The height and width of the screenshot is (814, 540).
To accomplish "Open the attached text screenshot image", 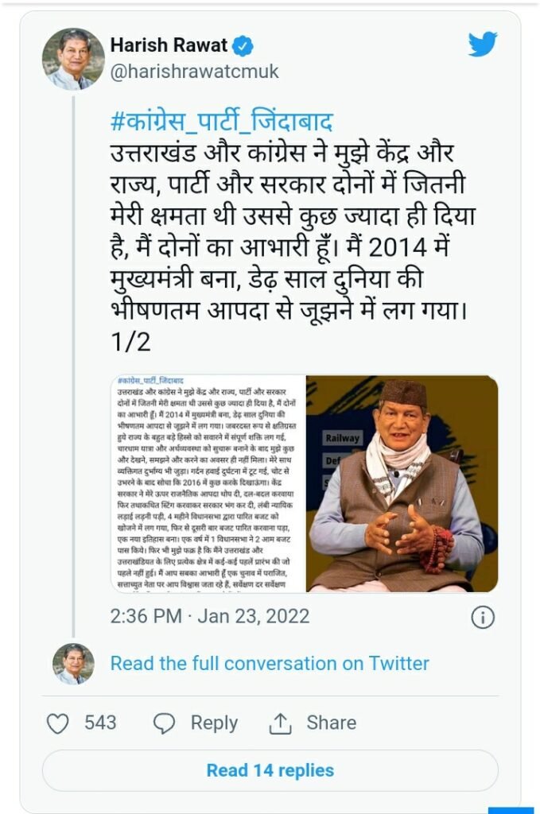I will pos(208,483).
